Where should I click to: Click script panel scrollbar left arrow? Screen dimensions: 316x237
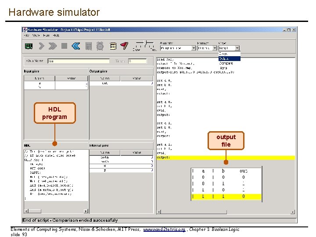tap(159, 212)
